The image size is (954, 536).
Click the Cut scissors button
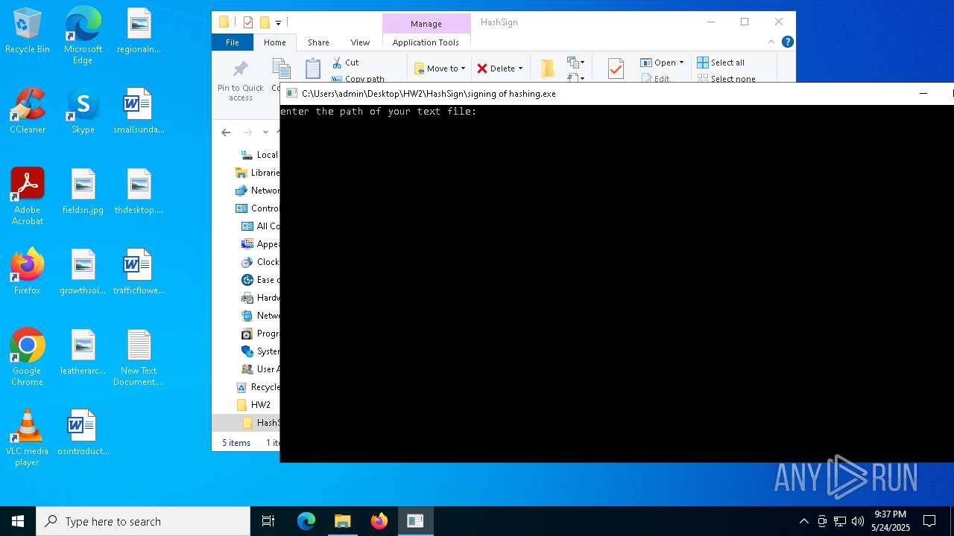click(x=345, y=63)
